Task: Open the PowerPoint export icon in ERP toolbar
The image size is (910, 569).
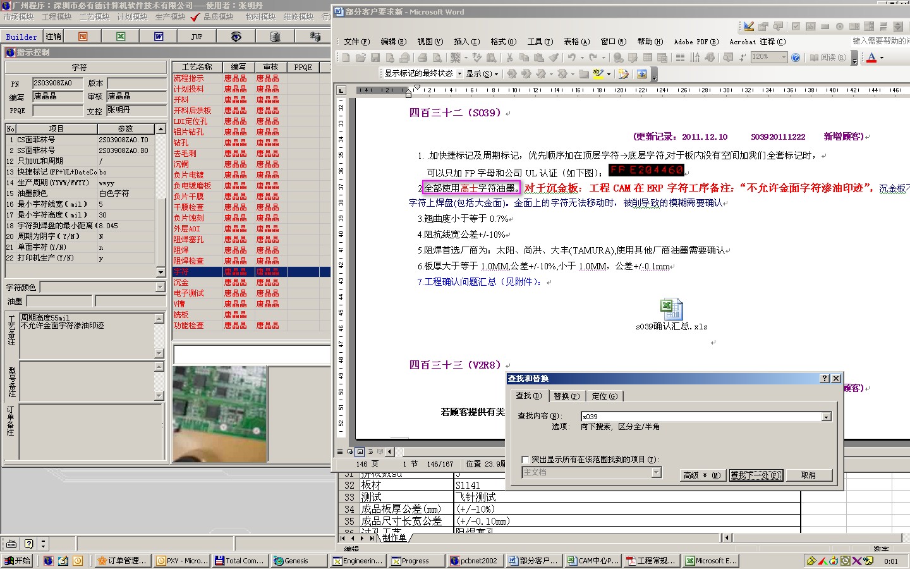Action: [x=83, y=37]
